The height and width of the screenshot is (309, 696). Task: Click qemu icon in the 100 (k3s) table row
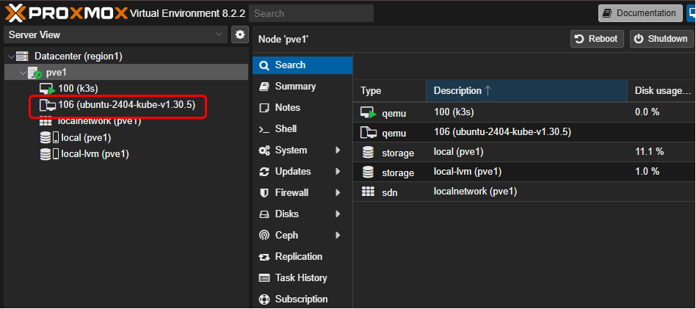click(369, 113)
